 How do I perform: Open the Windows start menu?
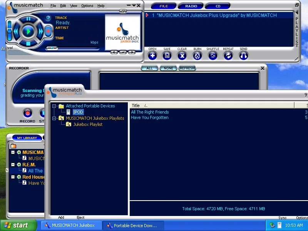tap(18, 225)
